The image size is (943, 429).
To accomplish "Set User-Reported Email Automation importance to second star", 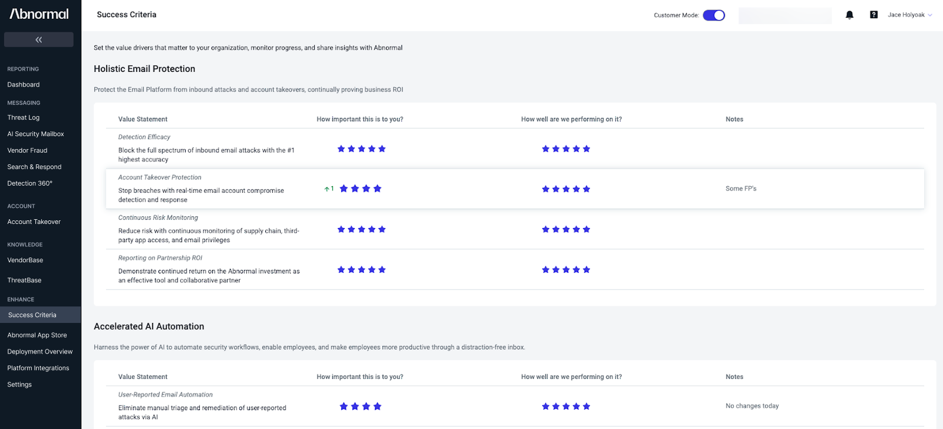I will pos(355,407).
